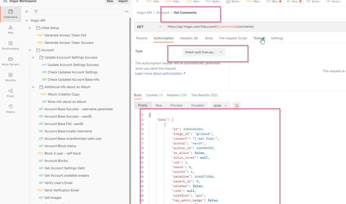Open the Inherit auth type dropdown
The height and width of the screenshot is (204, 346).
tap(204, 52)
